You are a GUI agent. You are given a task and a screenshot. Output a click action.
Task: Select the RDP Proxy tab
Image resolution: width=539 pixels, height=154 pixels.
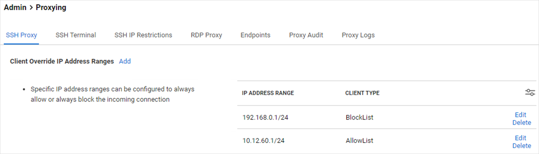coord(206,35)
